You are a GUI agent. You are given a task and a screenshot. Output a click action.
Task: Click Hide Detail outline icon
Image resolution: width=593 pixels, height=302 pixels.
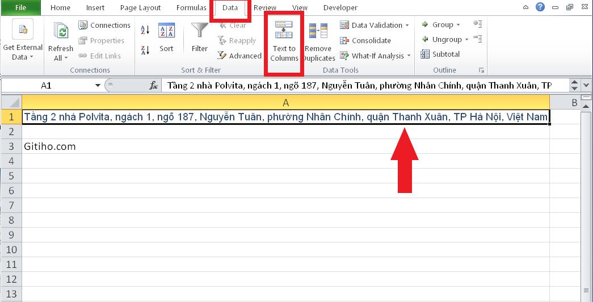478,39
